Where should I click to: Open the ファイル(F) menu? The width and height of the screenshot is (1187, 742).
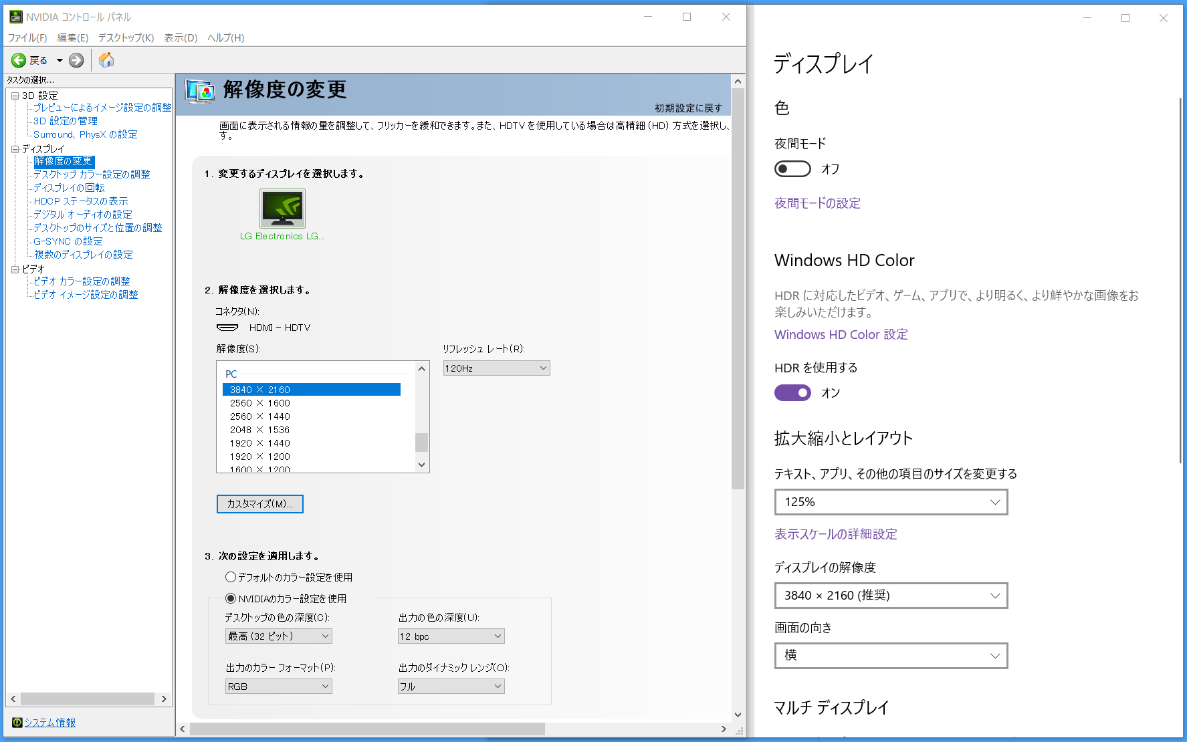[27, 38]
